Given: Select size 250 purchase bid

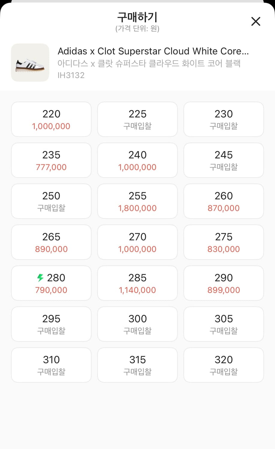Looking at the screenshot, I should tap(51, 201).
